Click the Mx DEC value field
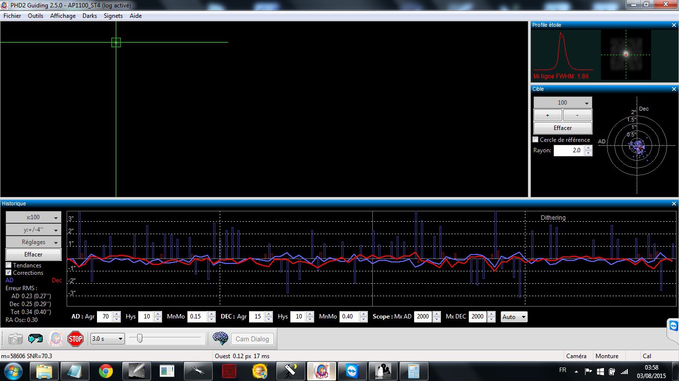The width and height of the screenshot is (679, 381). pos(478,317)
